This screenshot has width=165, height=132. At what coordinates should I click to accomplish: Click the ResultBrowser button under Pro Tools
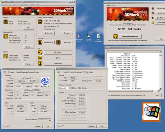pyautogui.click(x=49, y=42)
